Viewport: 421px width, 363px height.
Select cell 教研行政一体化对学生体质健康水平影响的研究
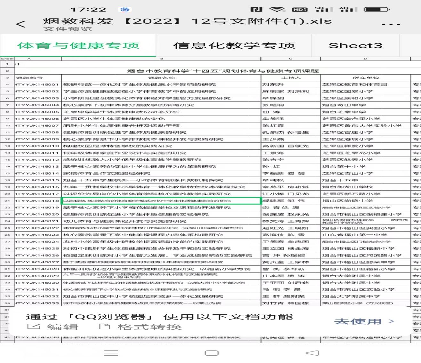pyautogui.click(x=161, y=84)
